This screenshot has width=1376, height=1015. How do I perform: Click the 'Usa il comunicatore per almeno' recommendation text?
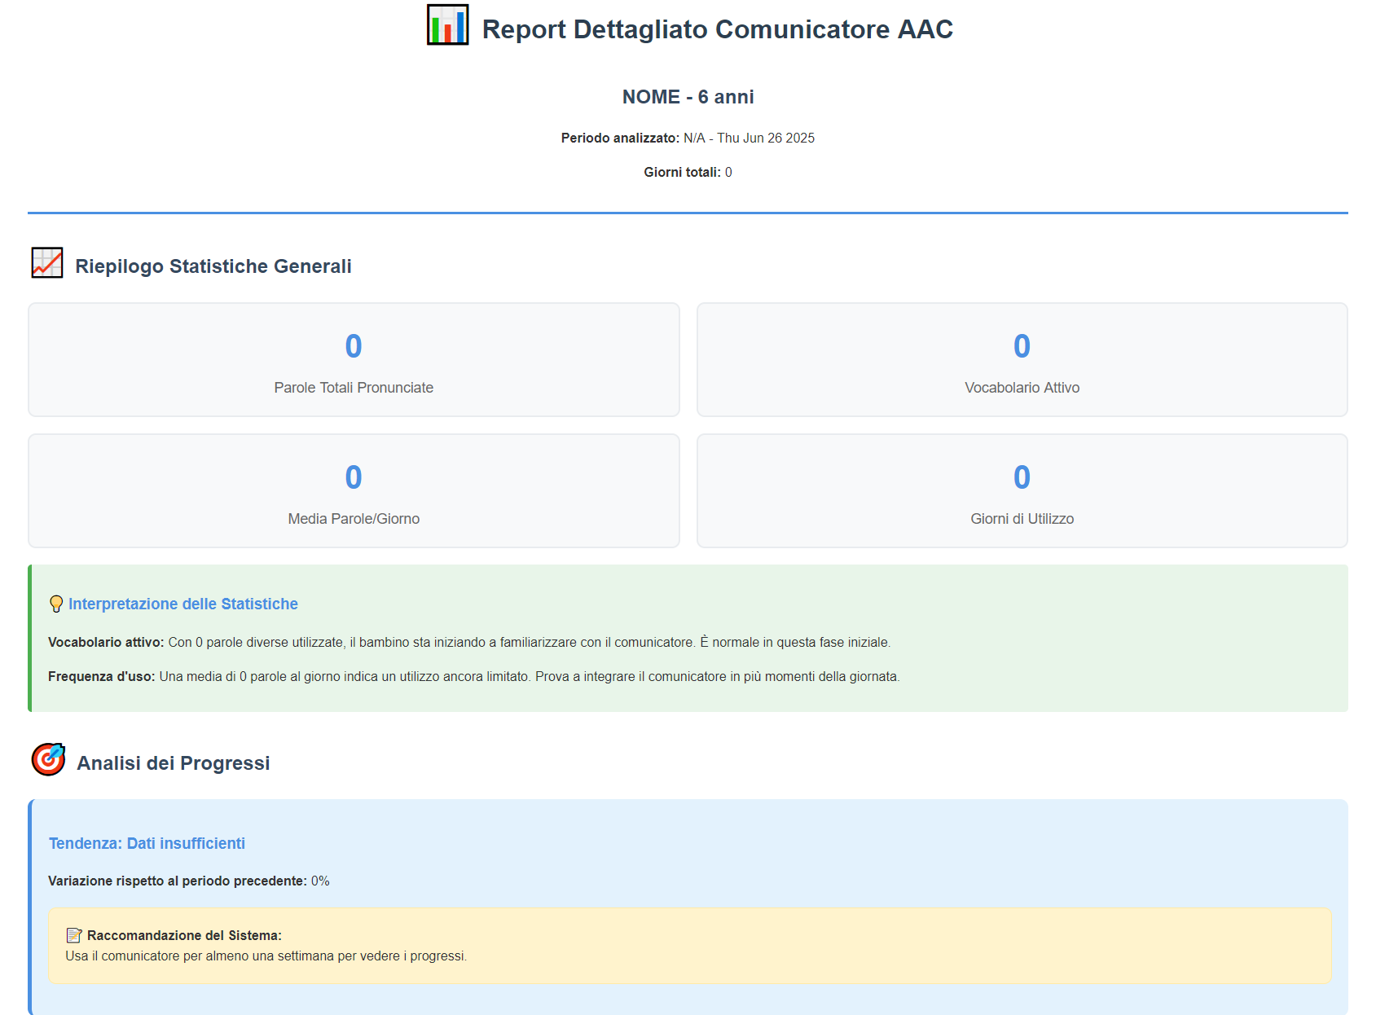tap(266, 956)
